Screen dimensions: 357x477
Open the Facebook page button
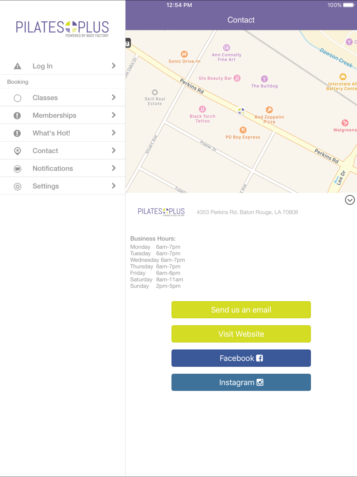(x=241, y=358)
